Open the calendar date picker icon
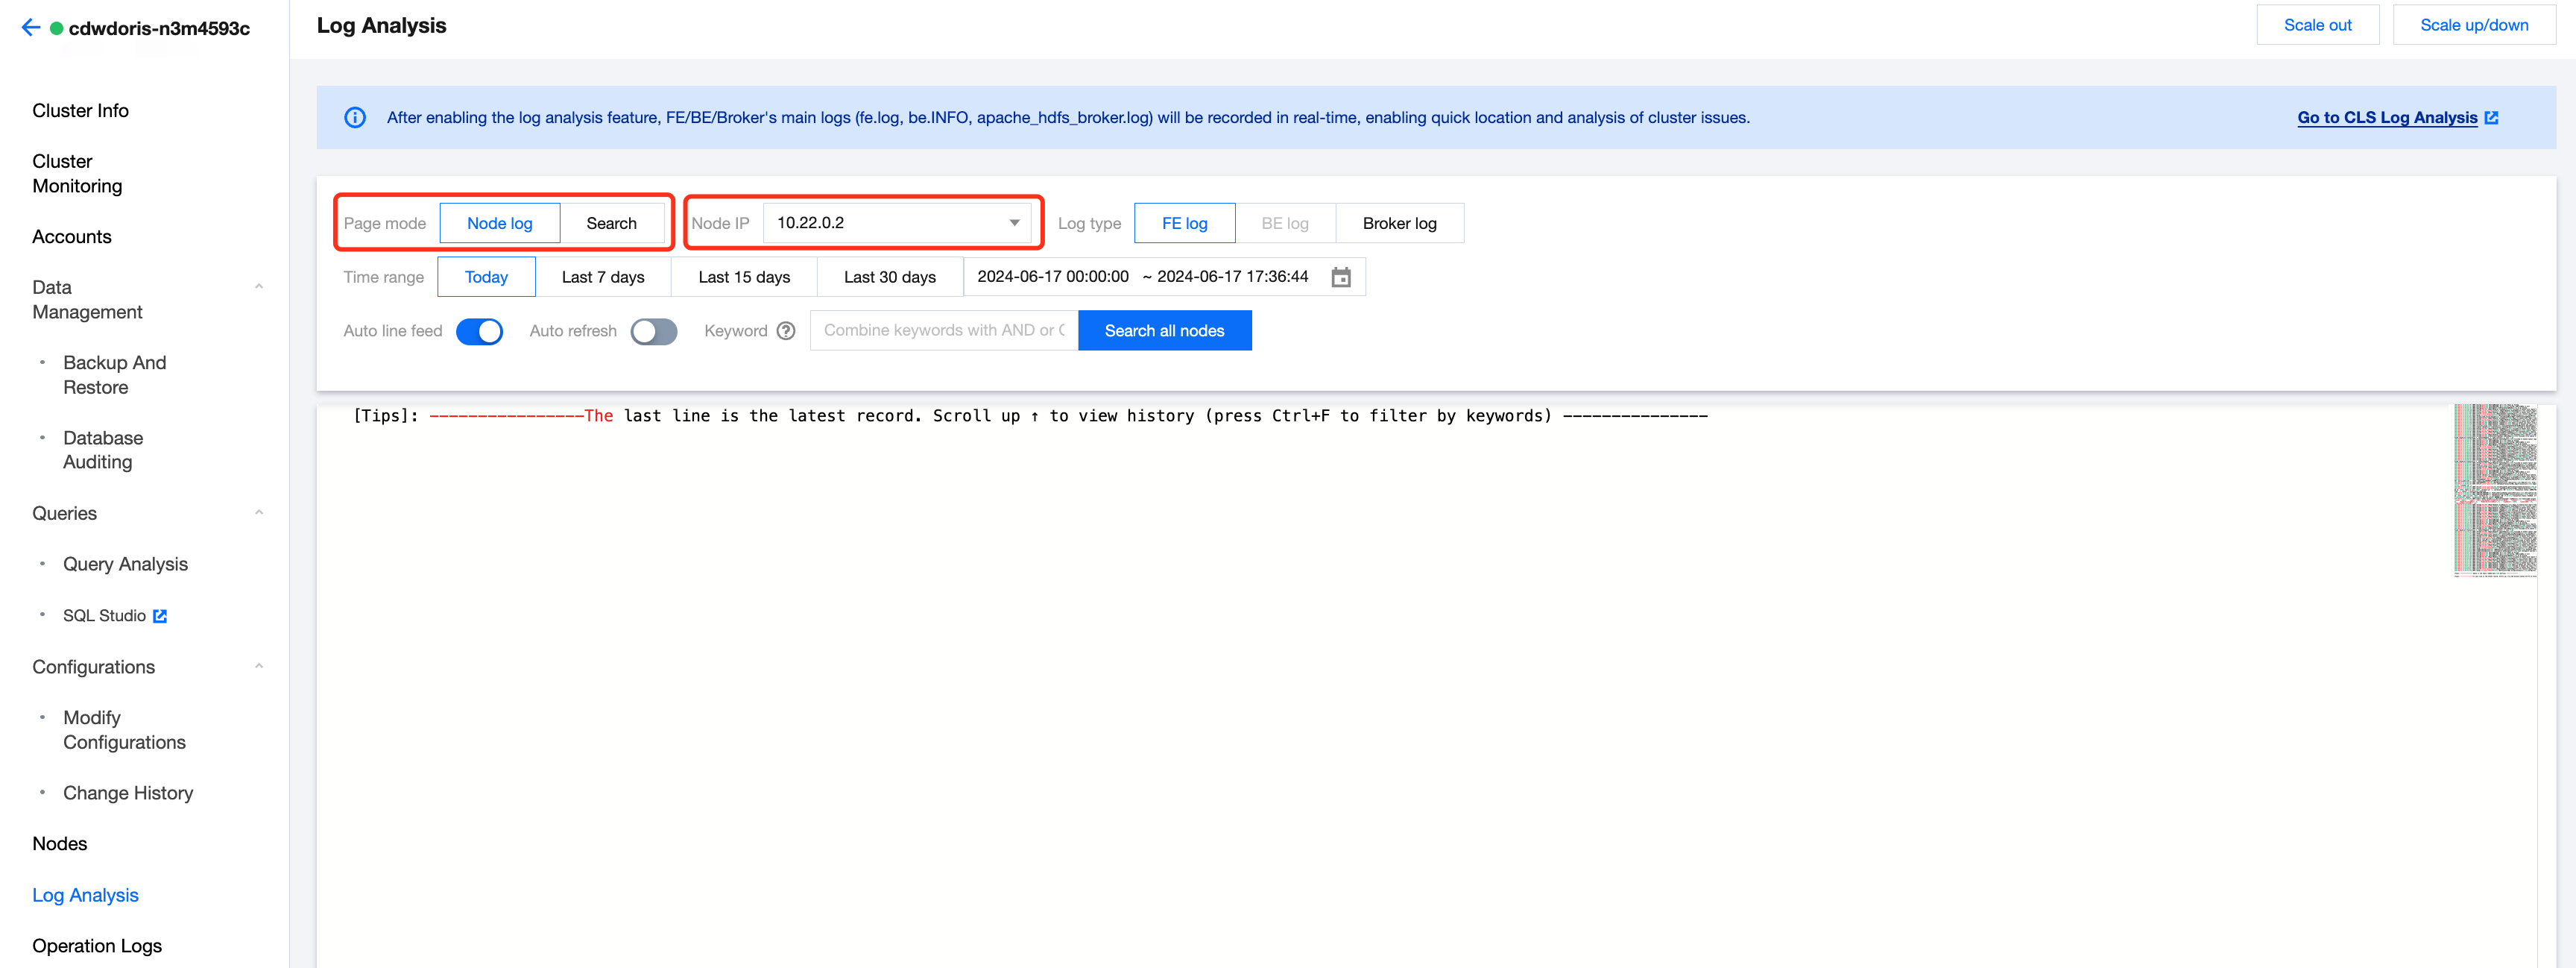This screenshot has height=968, width=2576. pos(1340,277)
